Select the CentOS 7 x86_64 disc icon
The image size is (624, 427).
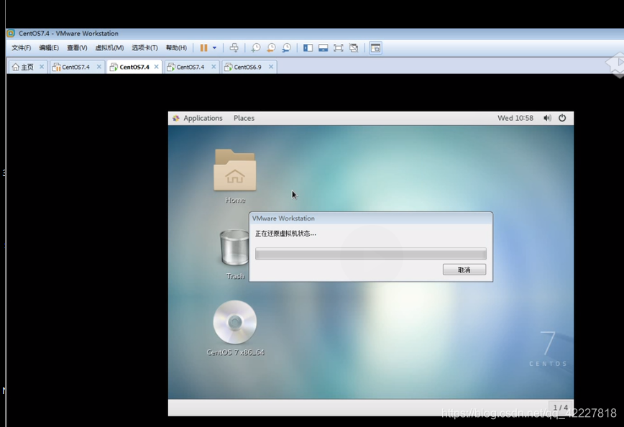235,329
